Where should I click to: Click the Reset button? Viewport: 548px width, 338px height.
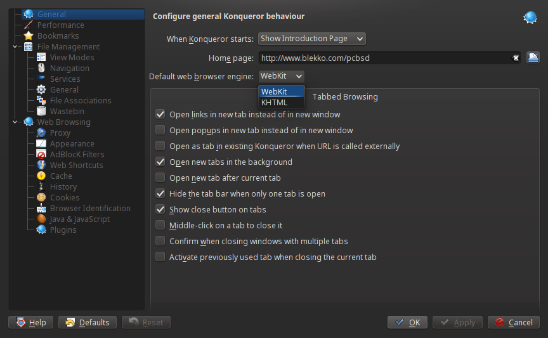[x=146, y=322]
